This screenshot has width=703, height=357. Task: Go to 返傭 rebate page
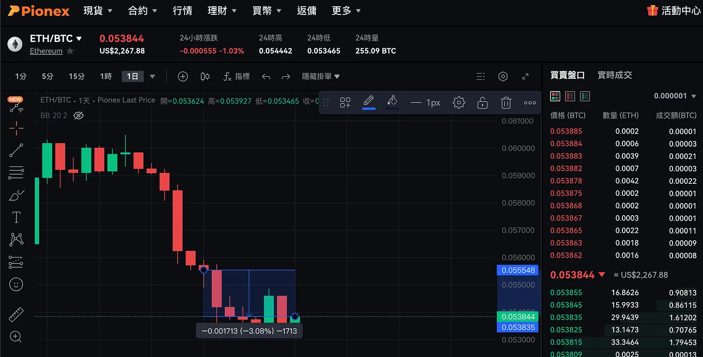(x=307, y=11)
